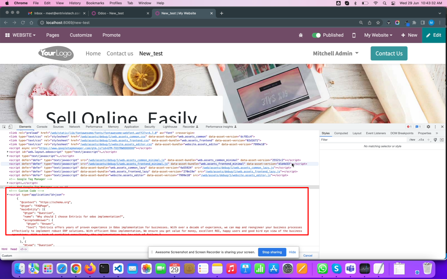Open the My Website dropdown
Screen dimensions: 447x279
coord(378,35)
